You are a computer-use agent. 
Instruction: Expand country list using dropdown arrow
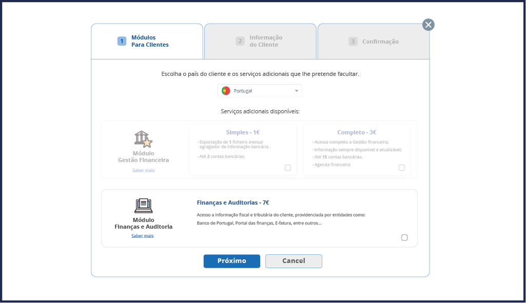pos(297,91)
